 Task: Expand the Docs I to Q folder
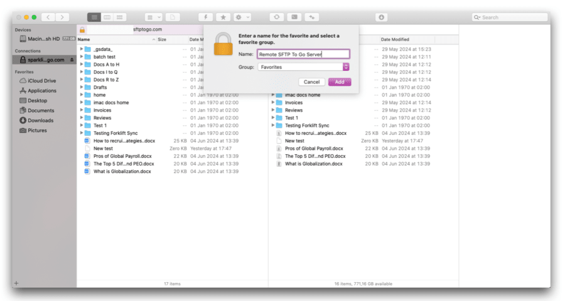(x=82, y=72)
